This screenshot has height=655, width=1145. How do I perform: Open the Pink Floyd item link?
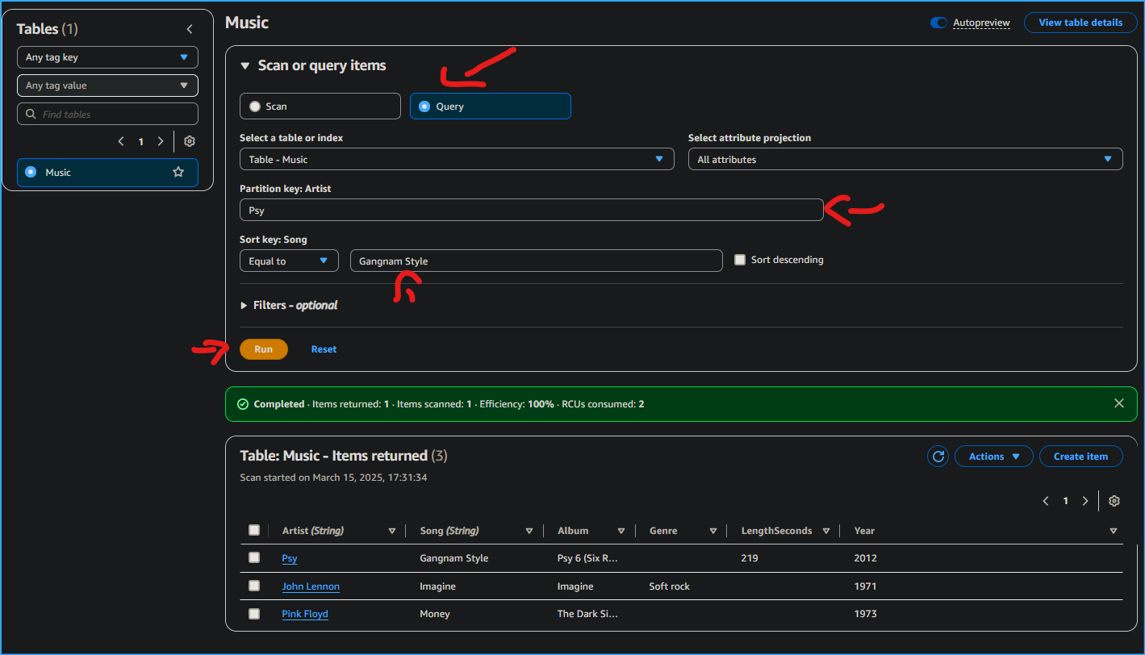coord(305,614)
